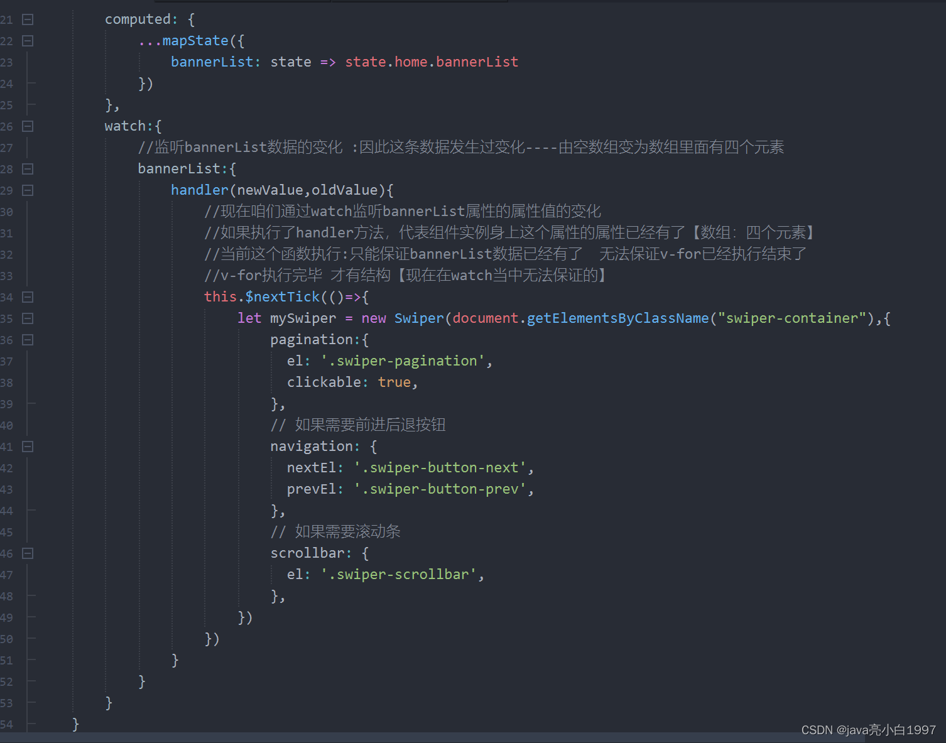Click the nextEl property name
The image size is (946, 743).
point(311,468)
